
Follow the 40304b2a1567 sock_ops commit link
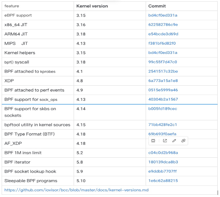pyautogui.click(x=163, y=99)
